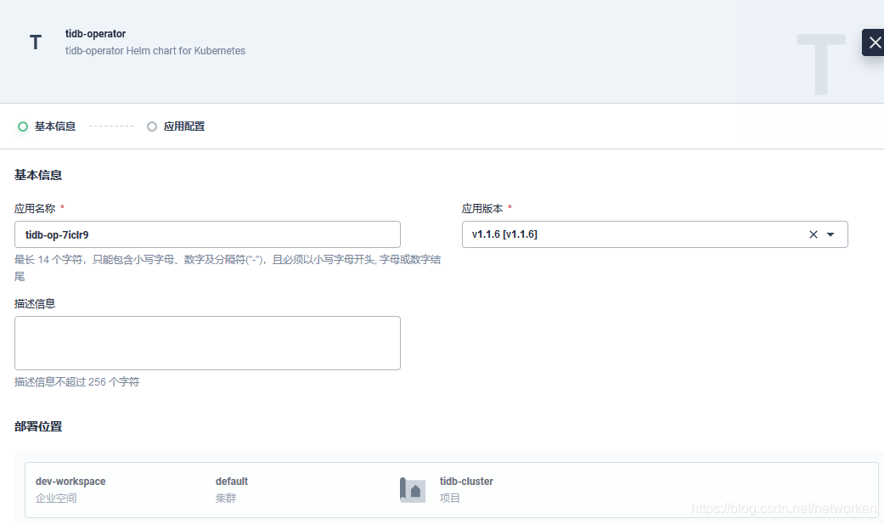The width and height of the screenshot is (884, 524).
Task: Click the 应用名称 field label
Action: 35,209
